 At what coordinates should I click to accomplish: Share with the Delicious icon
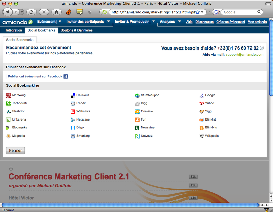73,95
